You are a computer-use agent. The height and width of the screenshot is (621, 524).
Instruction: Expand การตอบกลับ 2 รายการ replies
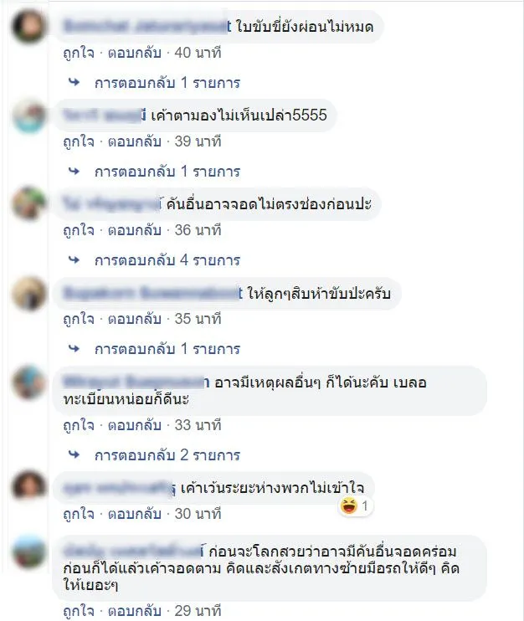167,455
